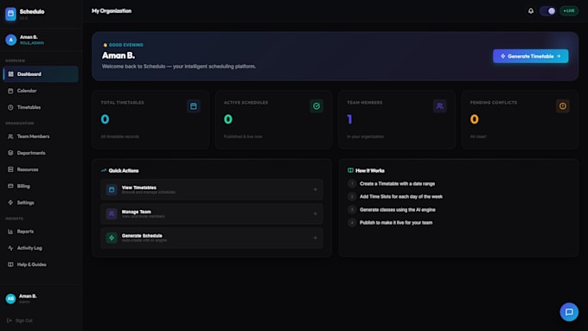The width and height of the screenshot is (588, 331).
Task: Open the Manage Team quick action
Action: pos(212,213)
